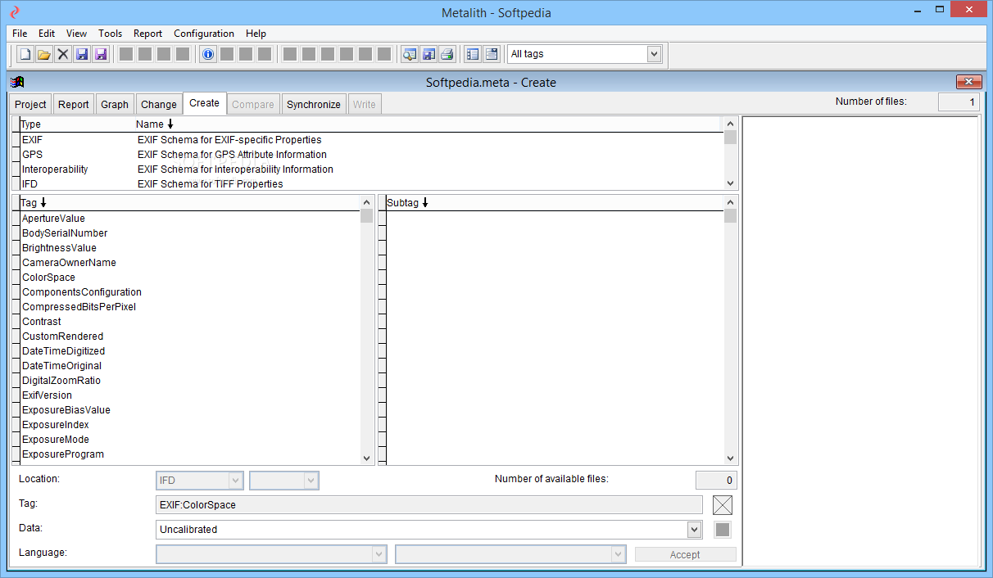Print using the printer icon

pyautogui.click(x=447, y=54)
